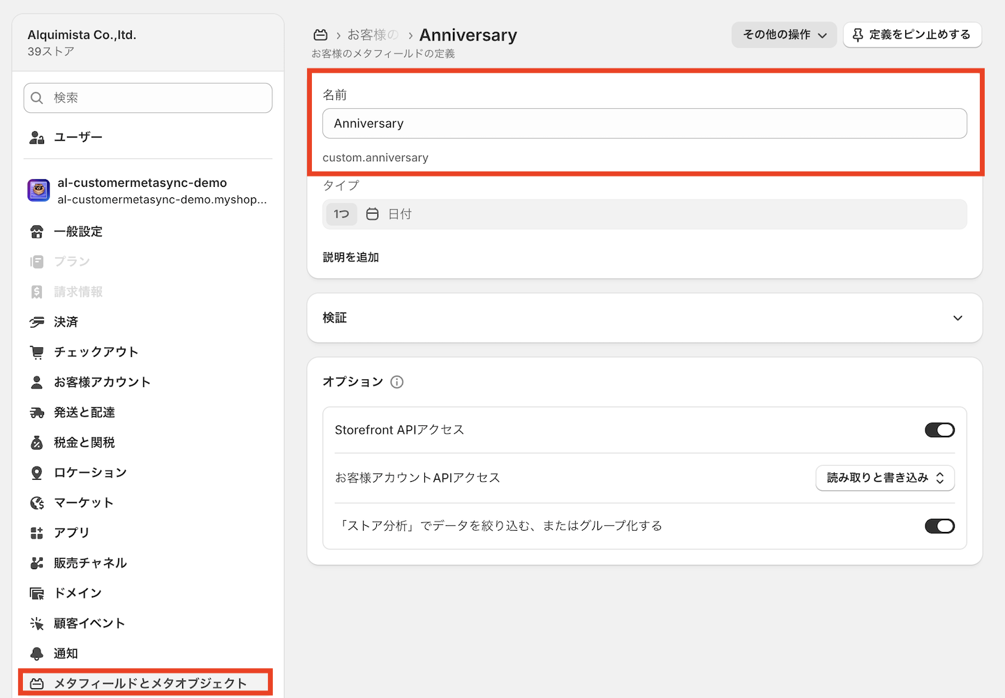Click al-customermetasync-demo store name
This screenshot has height=698, width=1005.
(142, 183)
